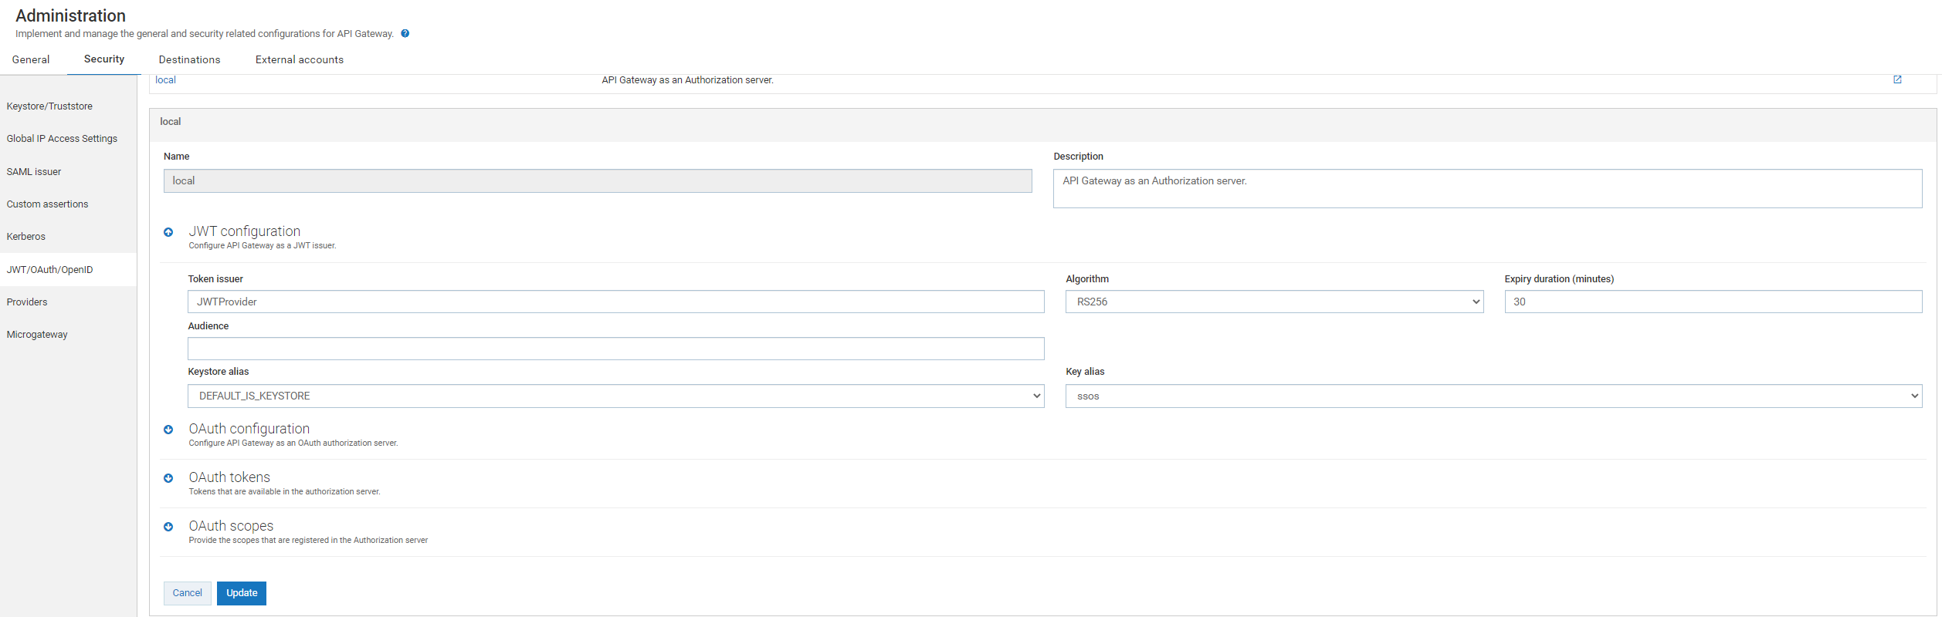
Task: Open Keystore/Truststore in the sidebar
Action: [49, 106]
